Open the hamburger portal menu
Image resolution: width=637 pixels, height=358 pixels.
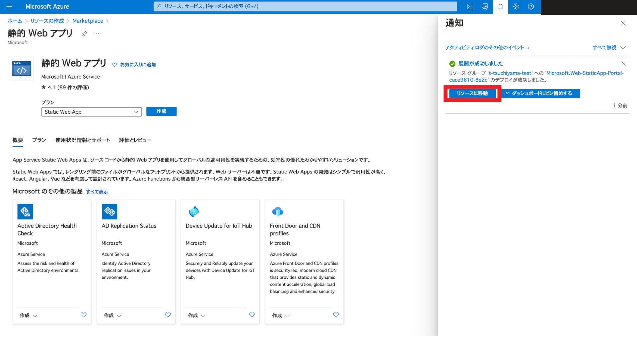[9, 7]
